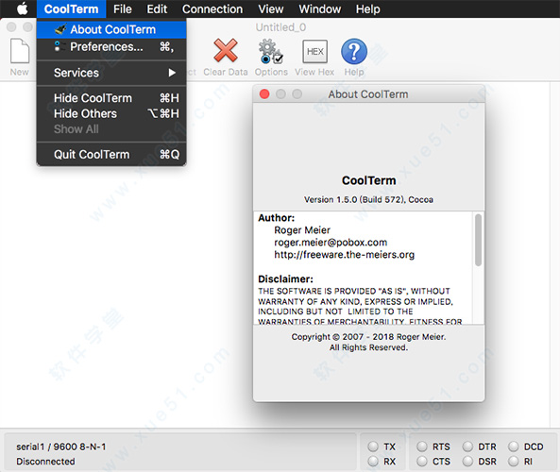This screenshot has width=560, height=472.
Task: Click the Clear Data red X icon
Action: pyautogui.click(x=226, y=51)
